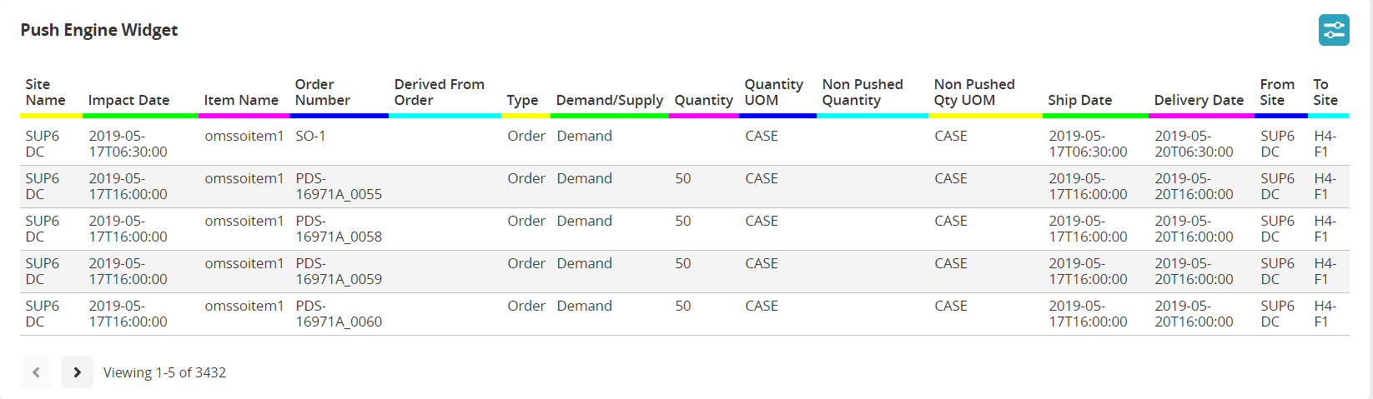The width and height of the screenshot is (1373, 399).
Task: Sort table by Order Number header
Action: pyautogui.click(x=322, y=92)
